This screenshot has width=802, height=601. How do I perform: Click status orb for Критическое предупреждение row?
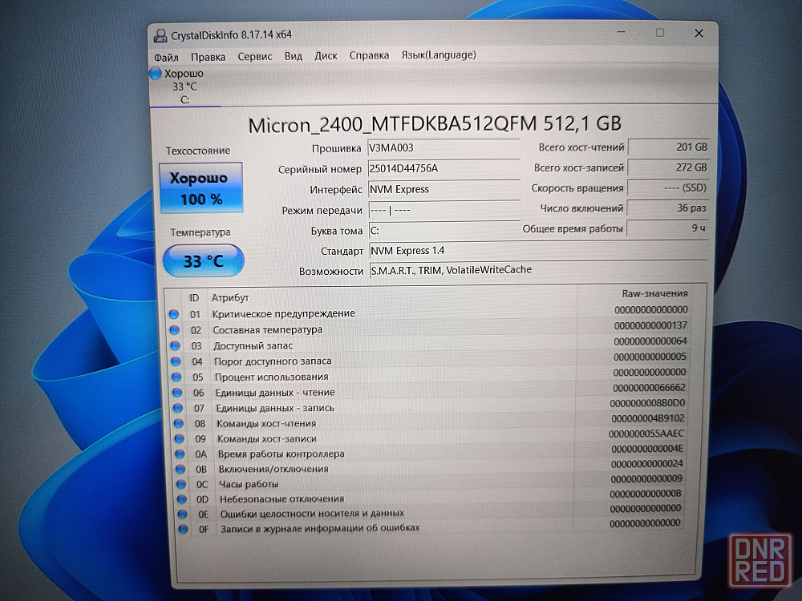173,314
